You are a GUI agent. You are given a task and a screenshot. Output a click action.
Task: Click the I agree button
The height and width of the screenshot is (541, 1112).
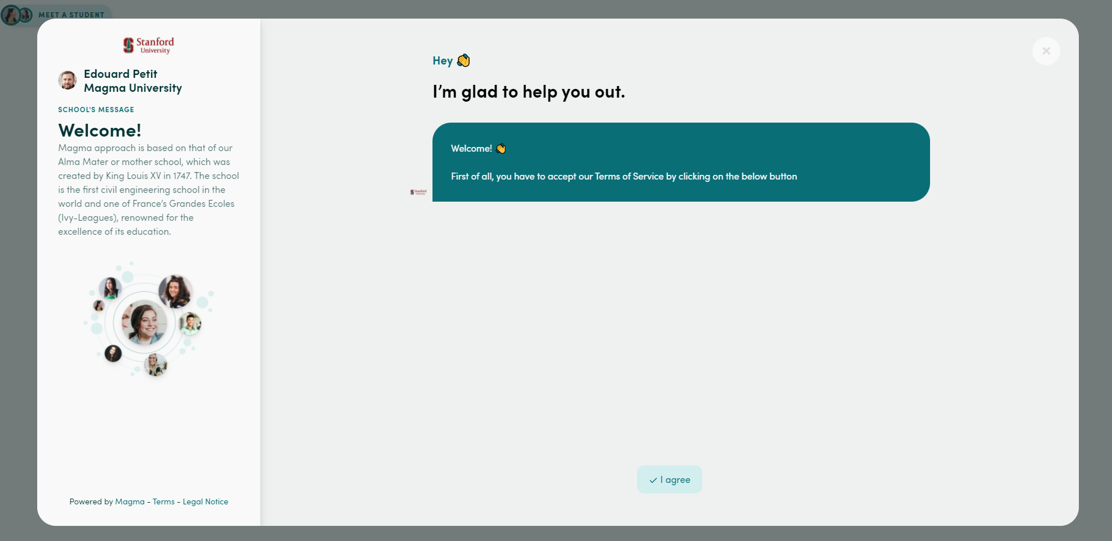(x=669, y=479)
